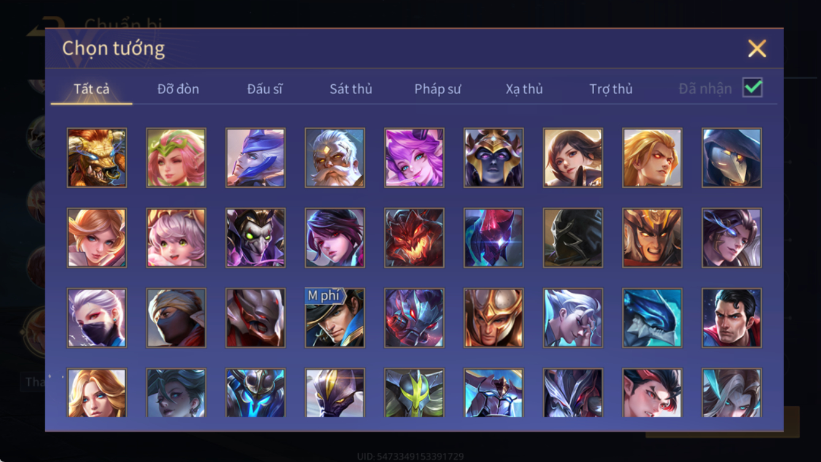Pick the pink-haired girl with green crown

click(176, 158)
